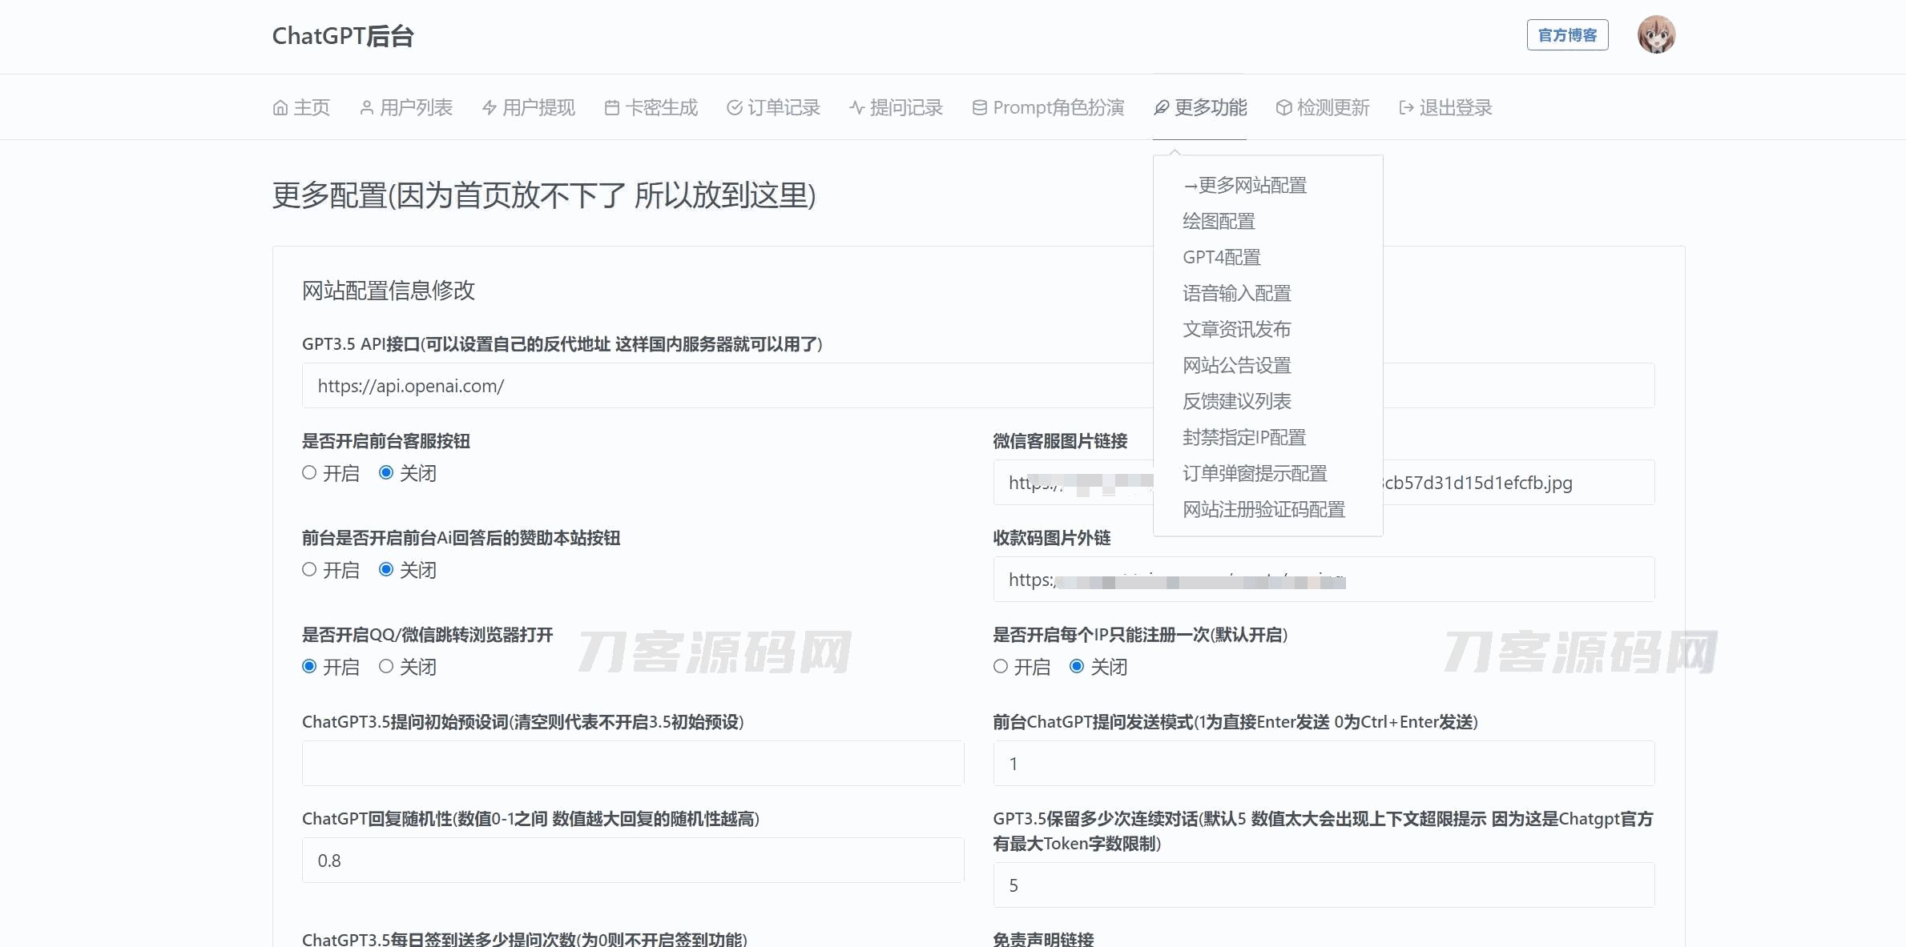
Task: Select 网站公告设置 menu entry
Action: coord(1236,365)
